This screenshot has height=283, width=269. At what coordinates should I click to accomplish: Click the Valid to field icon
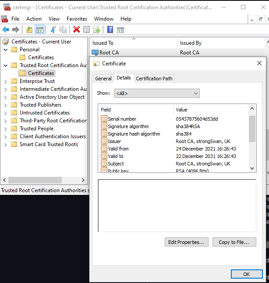tap(104, 156)
